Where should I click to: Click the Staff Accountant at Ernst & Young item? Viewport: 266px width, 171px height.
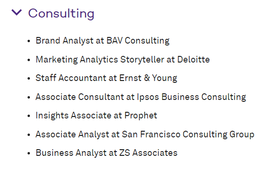(106, 78)
